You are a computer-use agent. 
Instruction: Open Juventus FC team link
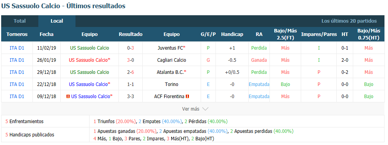(x=171, y=48)
